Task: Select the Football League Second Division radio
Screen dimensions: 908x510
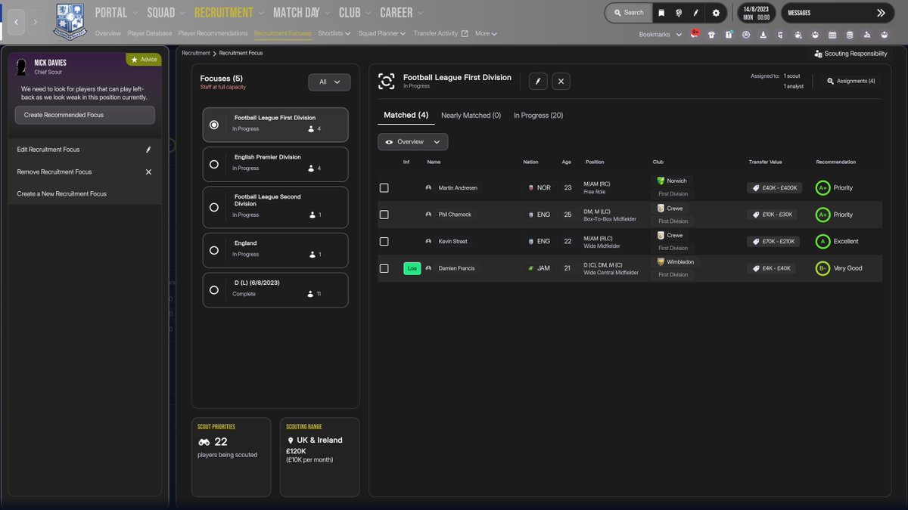Action: 214,207
